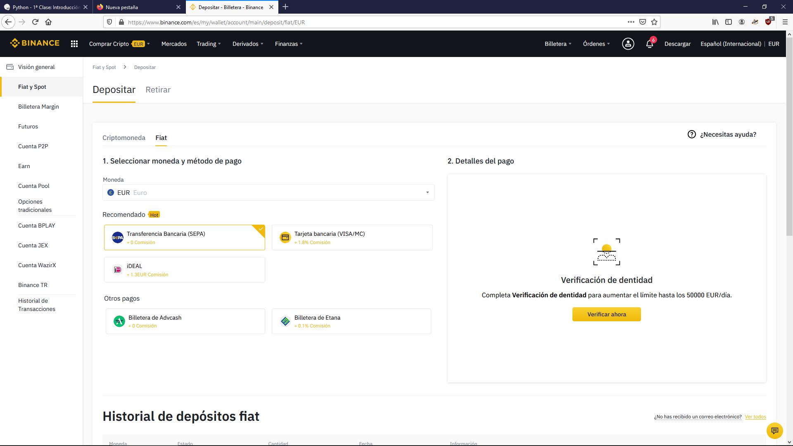Open the Ver todos link
Image resolution: width=793 pixels, height=446 pixels.
click(755, 417)
